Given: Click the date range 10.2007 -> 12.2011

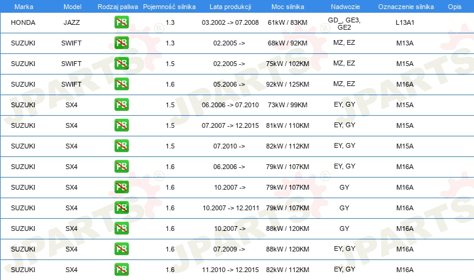Looking at the screenshot, I should point(231,208).
